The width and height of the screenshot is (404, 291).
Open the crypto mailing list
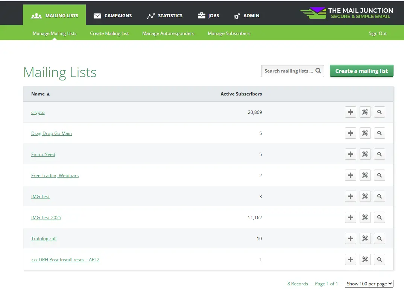[38, 112]
